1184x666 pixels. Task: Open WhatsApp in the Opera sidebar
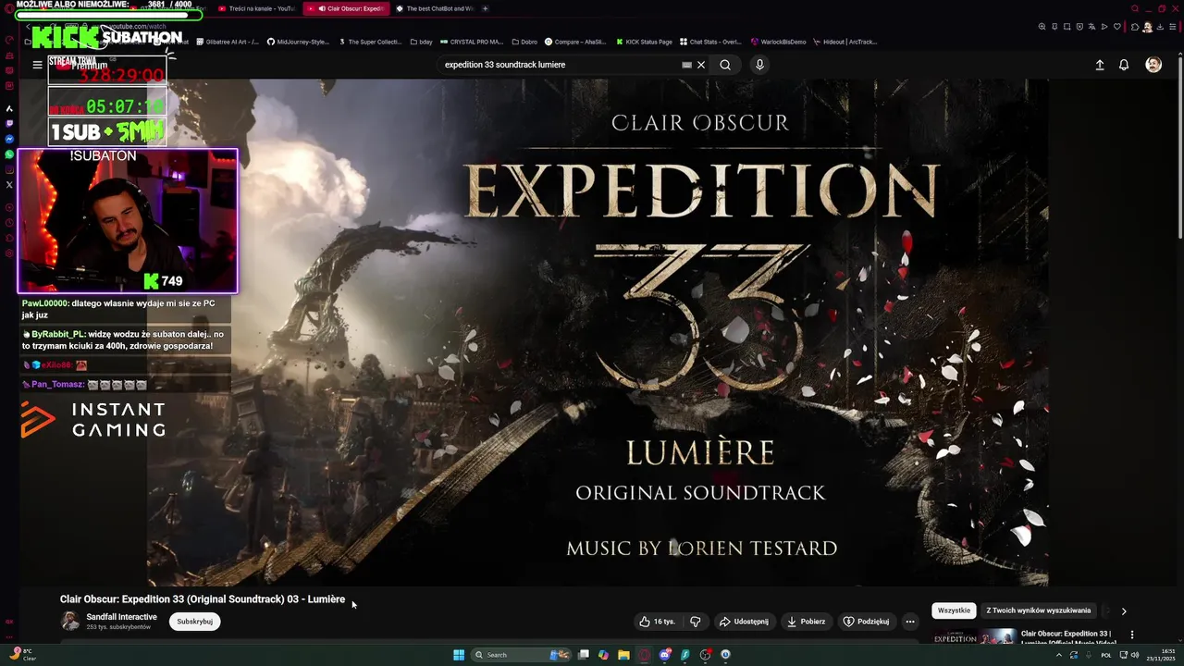click(x=9, y=154)
